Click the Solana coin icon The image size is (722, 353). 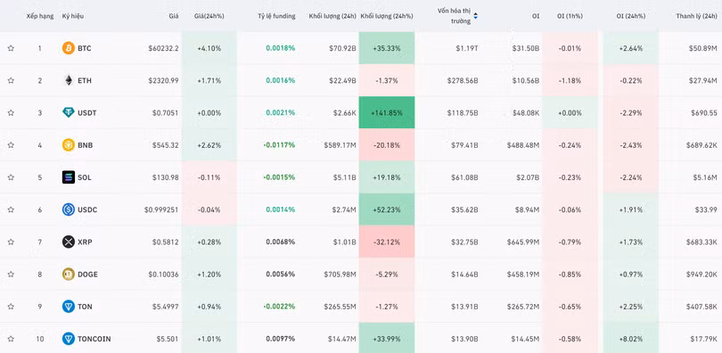[68, 177]
